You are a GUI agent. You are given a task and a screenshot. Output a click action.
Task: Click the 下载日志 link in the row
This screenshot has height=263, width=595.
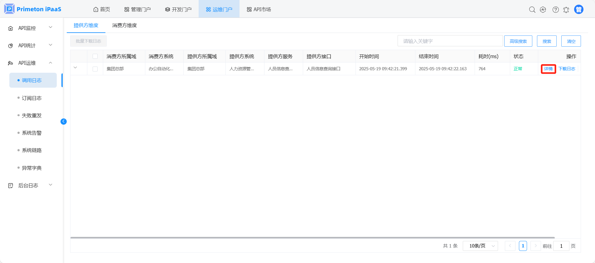[567, 69]
